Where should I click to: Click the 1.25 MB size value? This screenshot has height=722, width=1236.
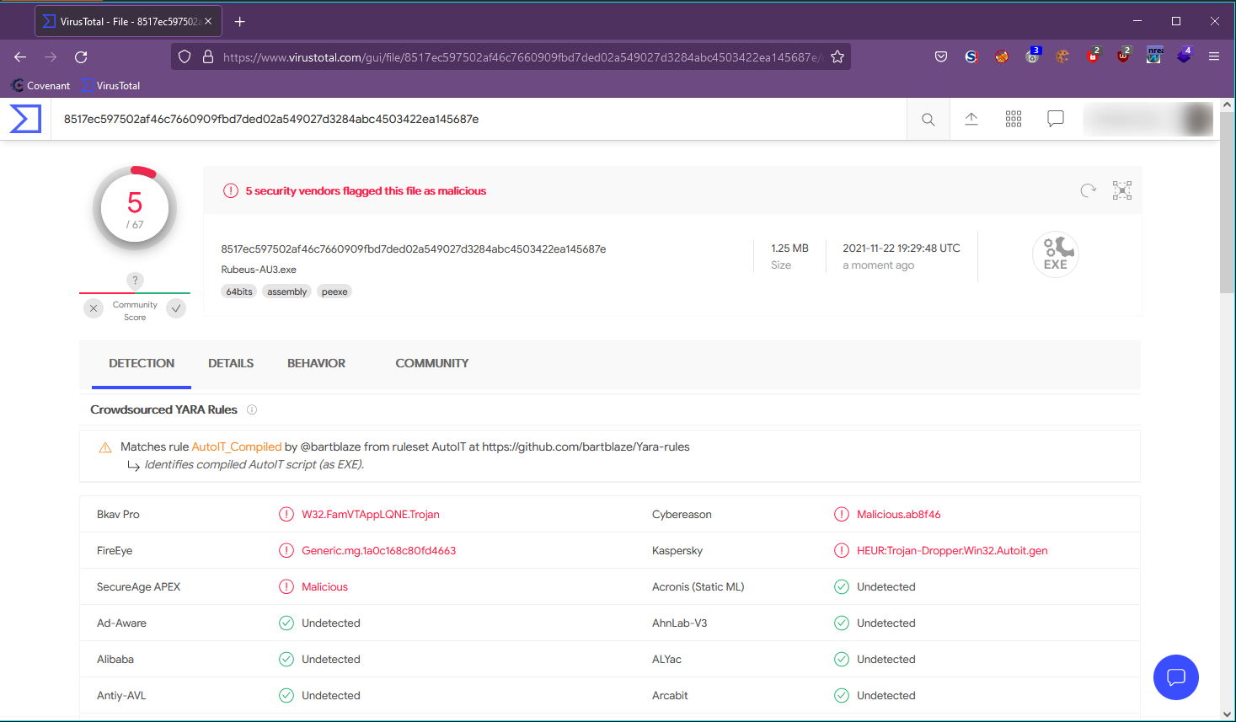tap(789, 248)
